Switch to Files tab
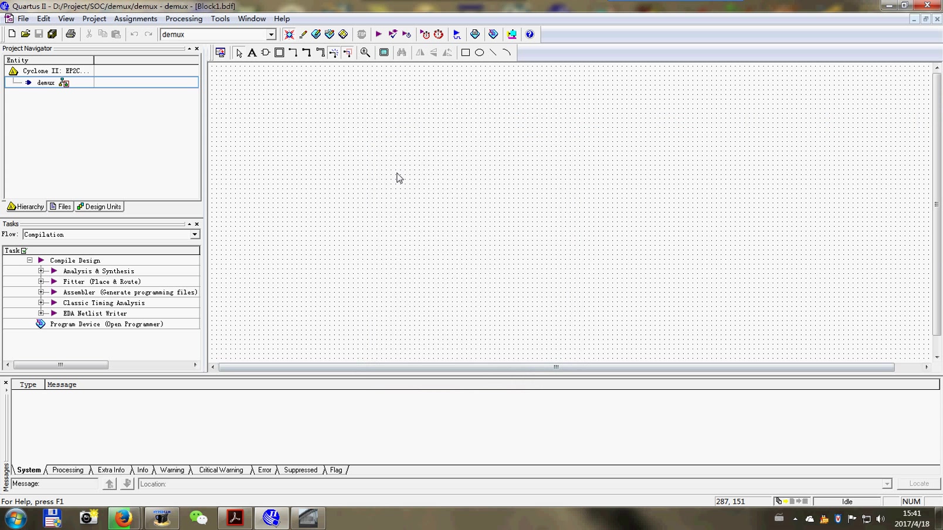Viewport: 943px width, 530px height. click(x=60, y=206)
